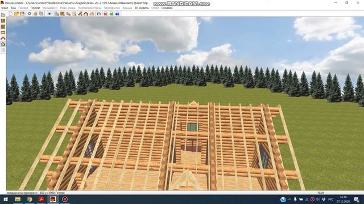Click the toolbar icon right of the hand icon
The width and height of the screenshot is (364, 204).
tap(41, 14)
